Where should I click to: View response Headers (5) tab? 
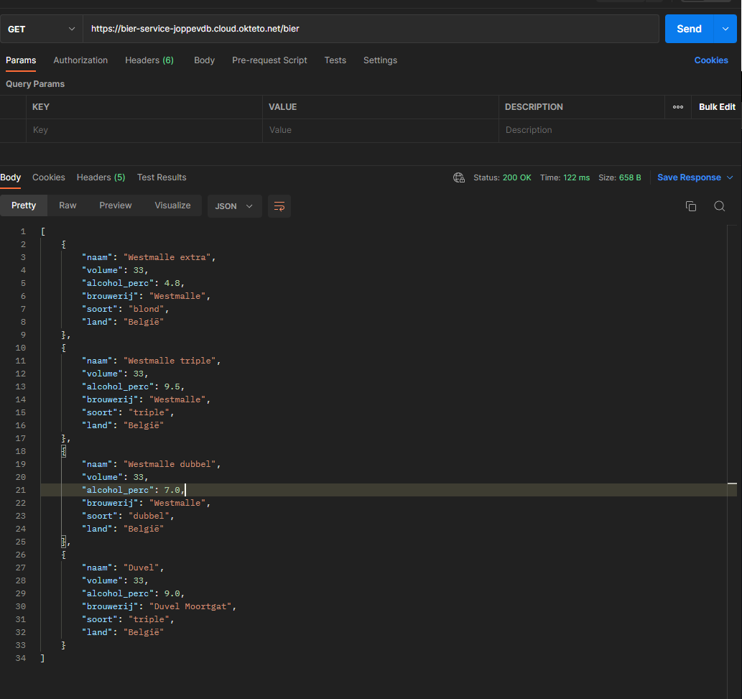click(x=101, y=177)
